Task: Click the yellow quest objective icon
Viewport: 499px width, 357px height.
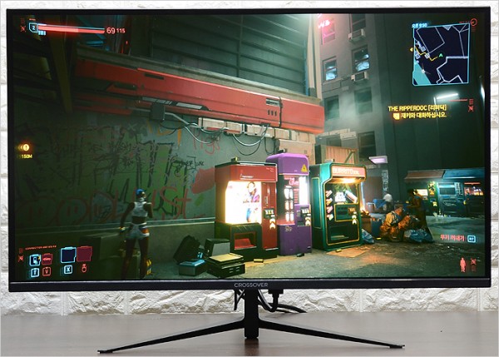Action: tap(396, 117)
